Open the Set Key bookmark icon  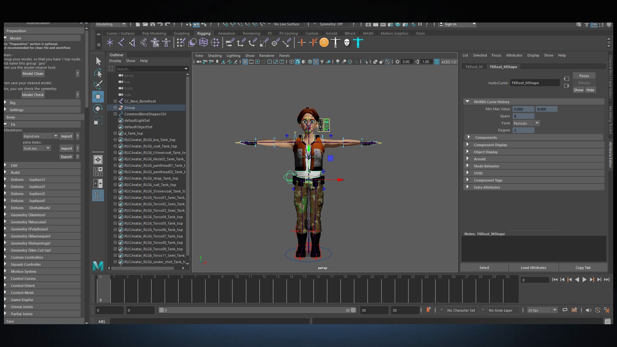tap(428, 310)
